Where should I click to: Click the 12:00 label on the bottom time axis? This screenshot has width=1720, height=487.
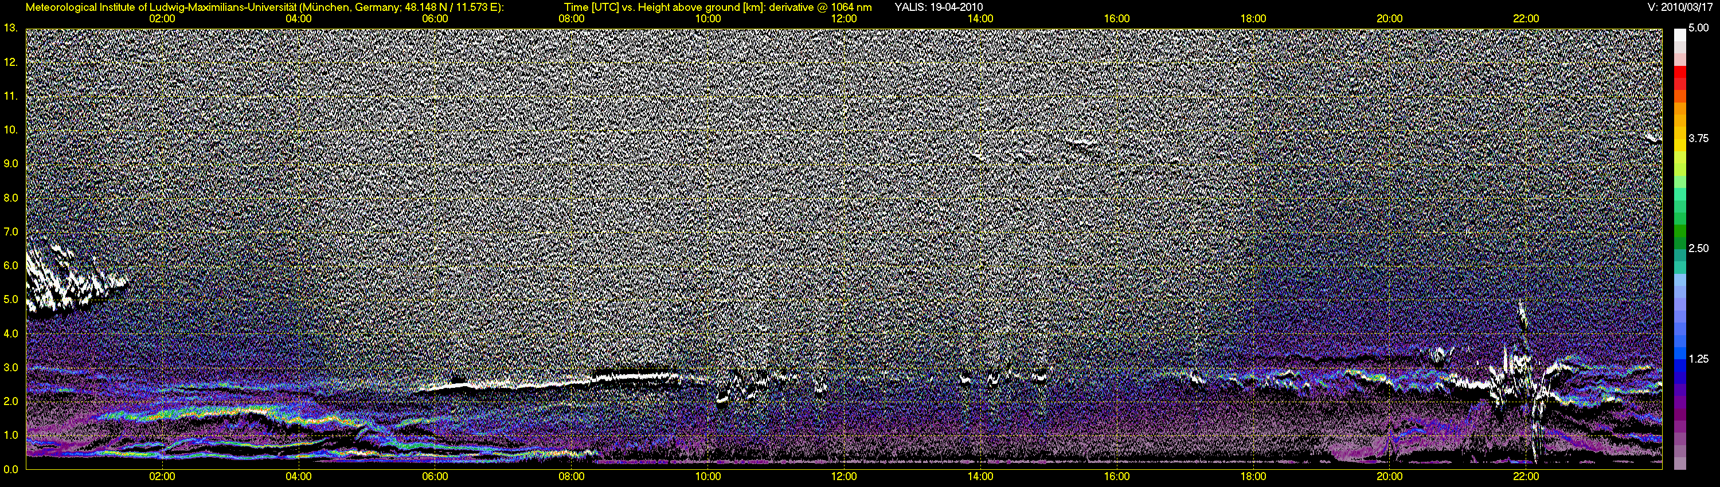pos(844,476)
